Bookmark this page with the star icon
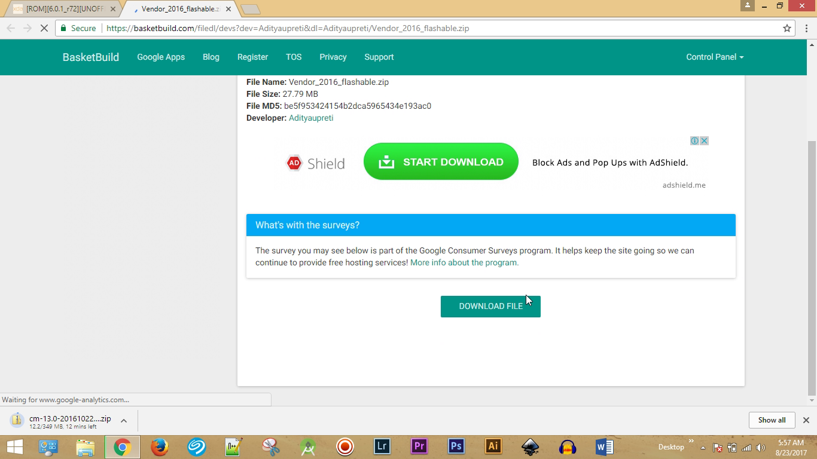Viewport: 817px width, 459px height. point(787,28)
